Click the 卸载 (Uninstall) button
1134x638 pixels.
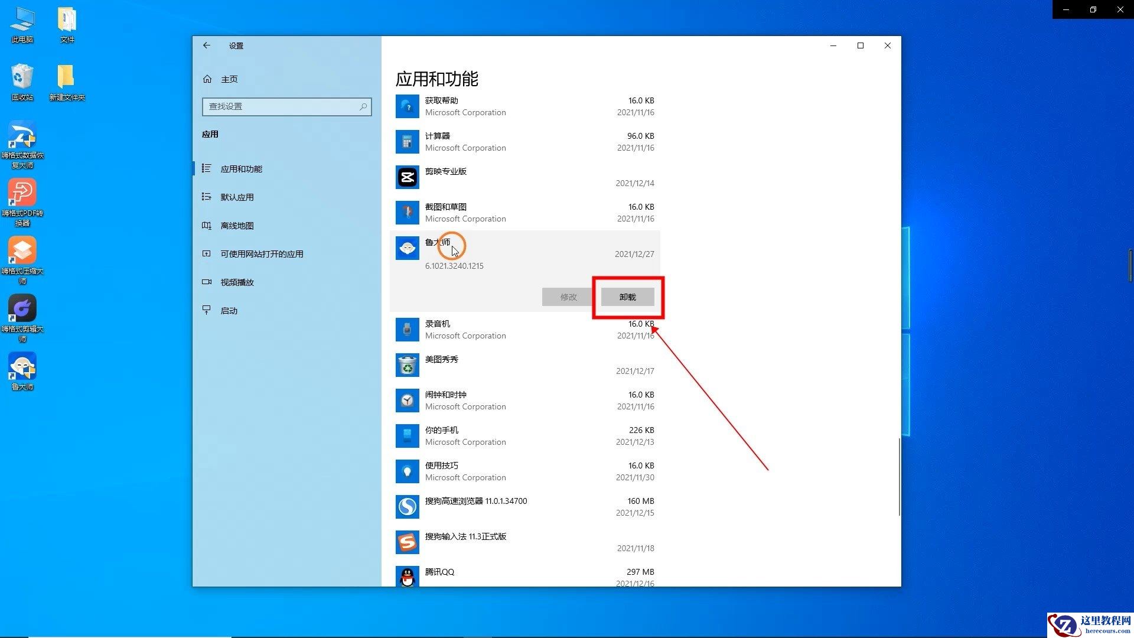(628, 297)
